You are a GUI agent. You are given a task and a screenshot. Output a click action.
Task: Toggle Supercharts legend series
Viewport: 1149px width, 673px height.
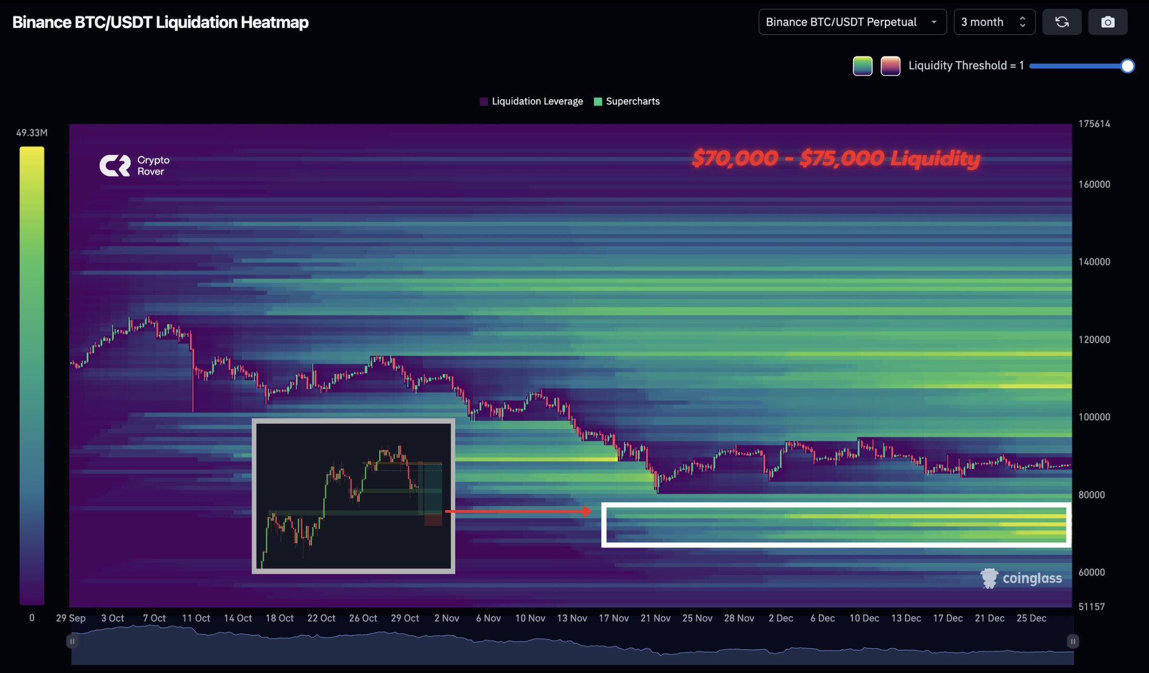click(x=627, y=102)
